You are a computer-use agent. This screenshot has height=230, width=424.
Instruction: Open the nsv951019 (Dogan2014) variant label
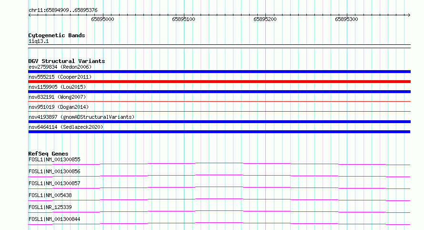(59, 107)
